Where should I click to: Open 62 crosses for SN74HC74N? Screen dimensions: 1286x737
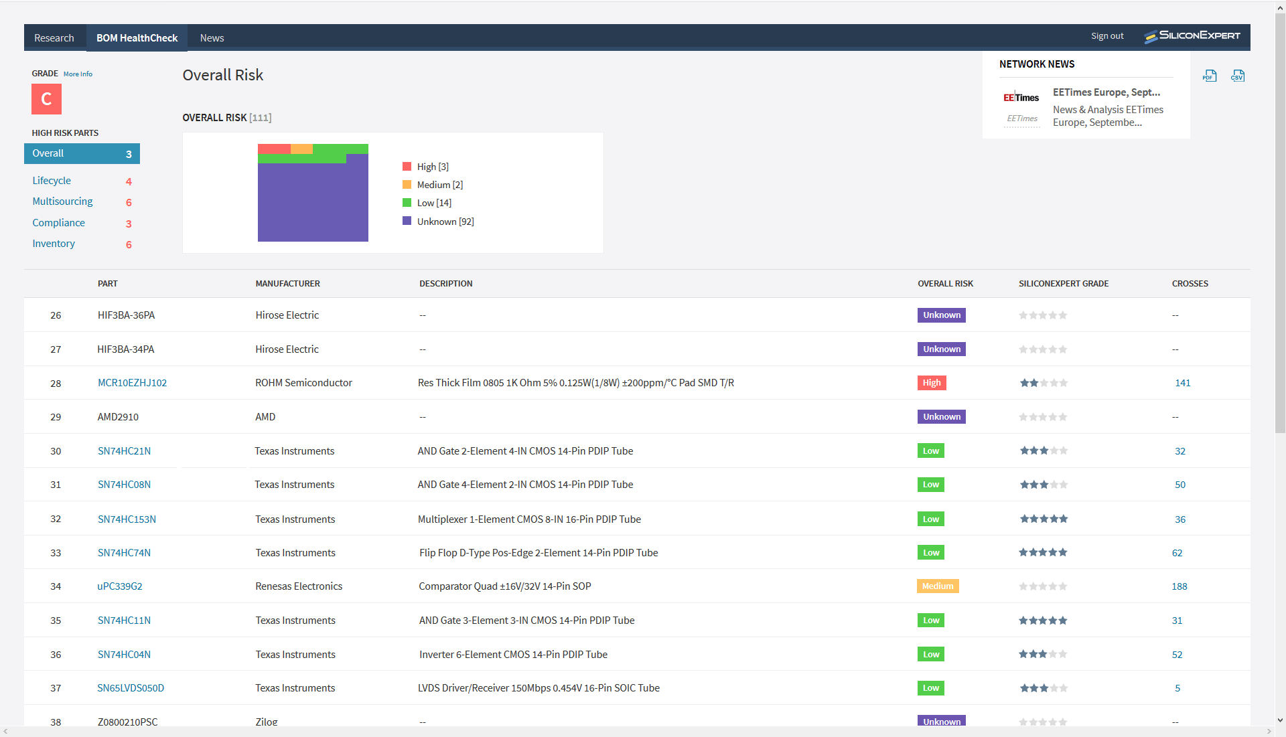pyautogui.click(x=1177, y=553)
